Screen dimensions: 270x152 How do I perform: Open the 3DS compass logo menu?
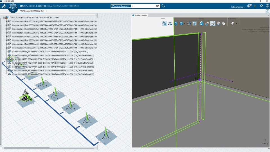[4, 6]
